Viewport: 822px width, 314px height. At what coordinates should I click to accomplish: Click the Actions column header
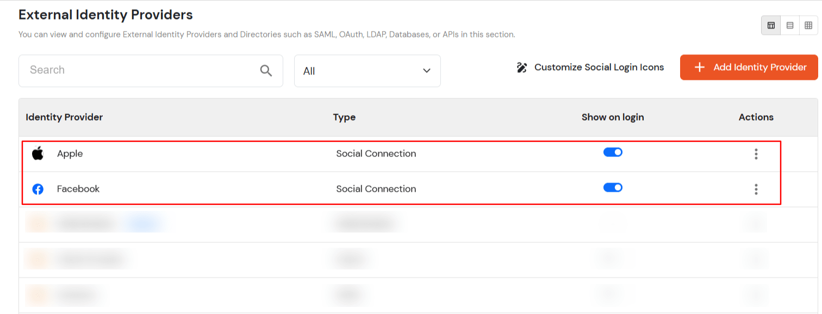(756, 117)
